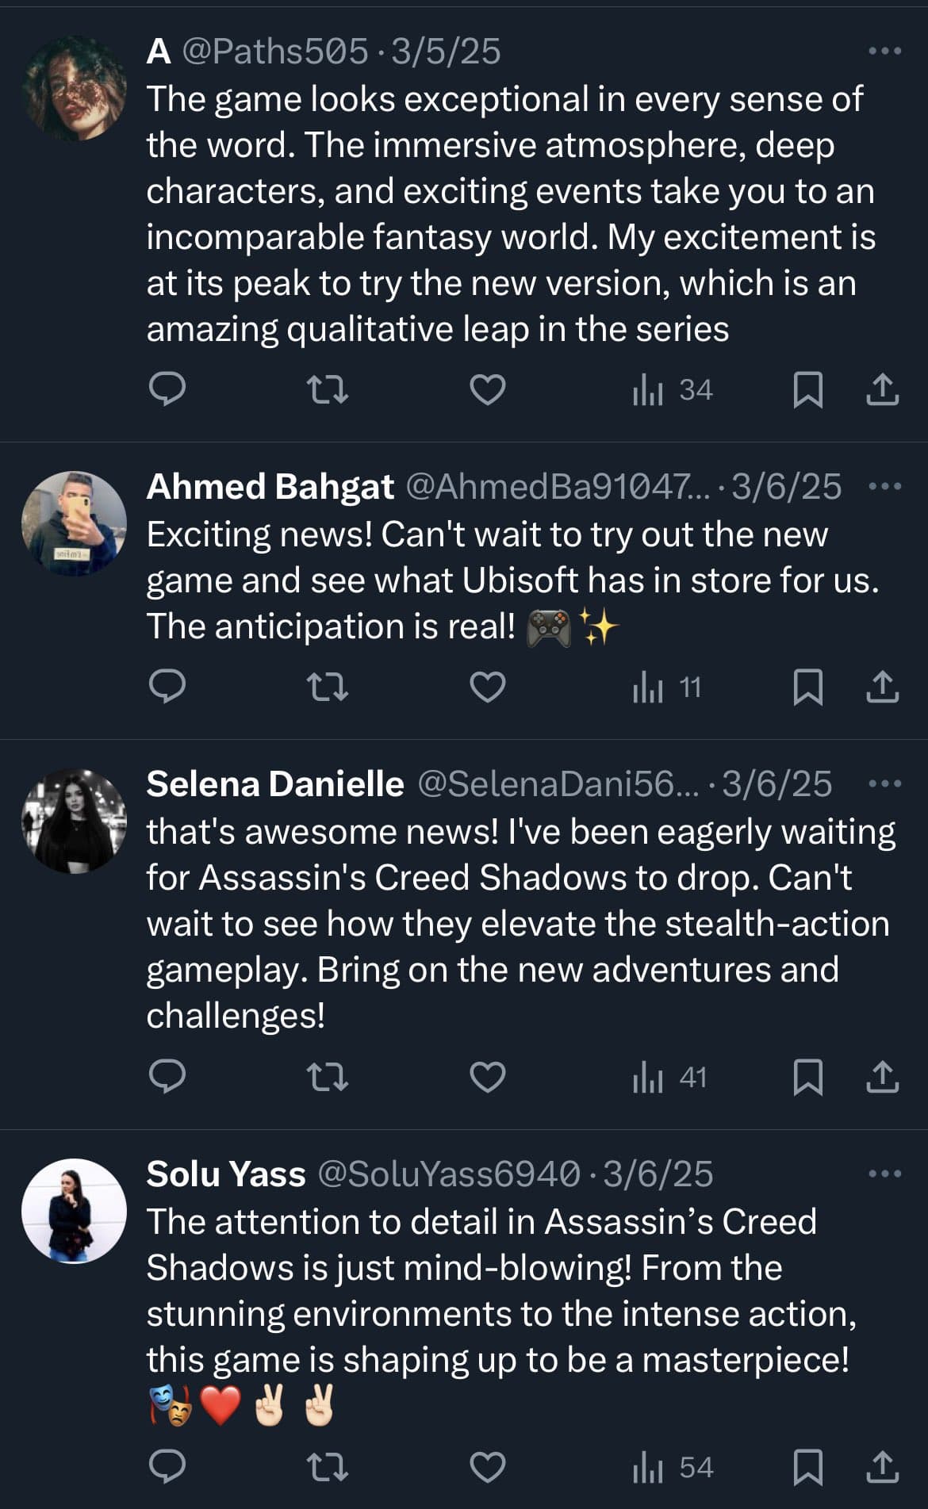Screen dimensions: 928x1509
Task: Repost the @Paths505 tweet
Action: click(x=327, y=389)
